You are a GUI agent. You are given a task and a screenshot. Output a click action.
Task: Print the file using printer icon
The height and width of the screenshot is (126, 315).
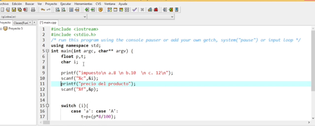pos(33,10)
